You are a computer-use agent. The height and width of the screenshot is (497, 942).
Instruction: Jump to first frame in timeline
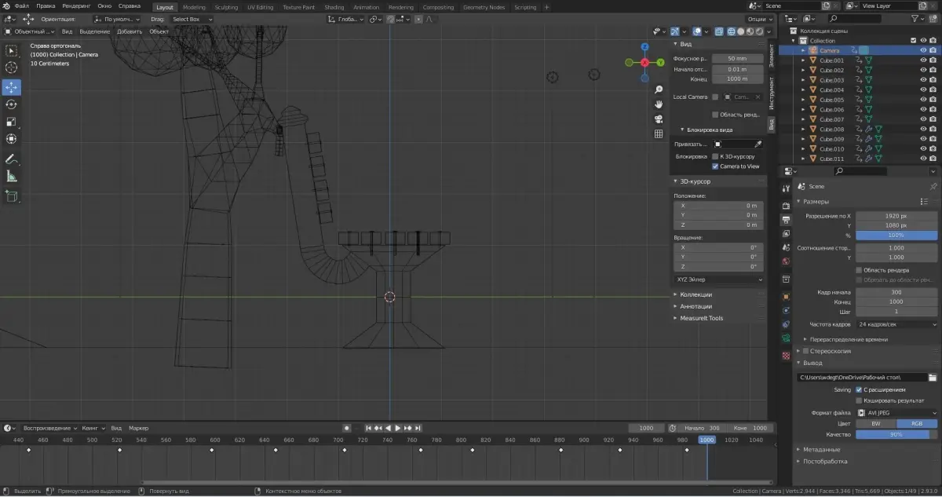[x=368, y=428]
